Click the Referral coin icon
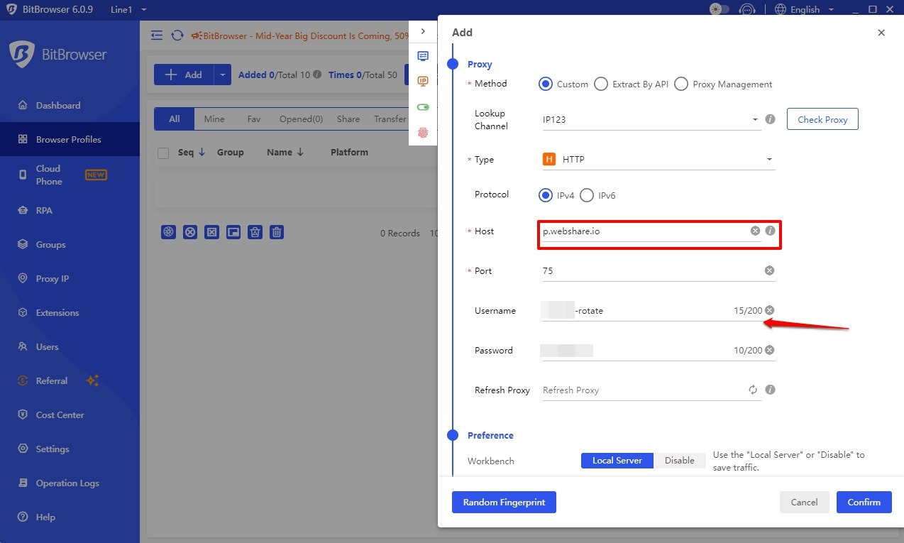Image resolution: width=904 pixels, height=543 pixels. tap(23, 380)
